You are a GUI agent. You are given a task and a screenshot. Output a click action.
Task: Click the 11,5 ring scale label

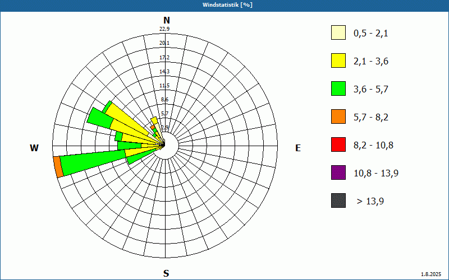164,86
